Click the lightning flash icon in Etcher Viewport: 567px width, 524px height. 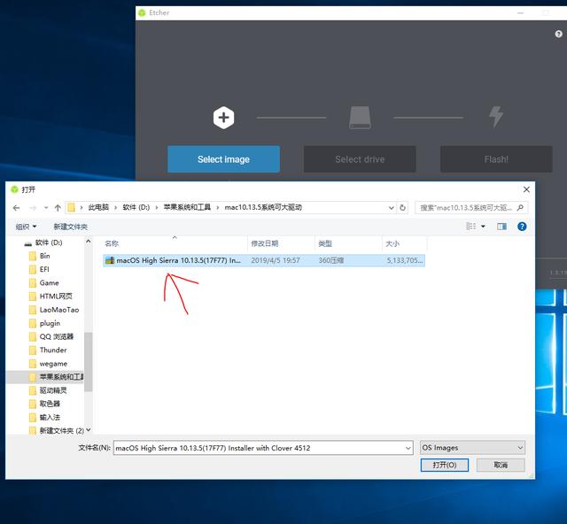(496, 116)
